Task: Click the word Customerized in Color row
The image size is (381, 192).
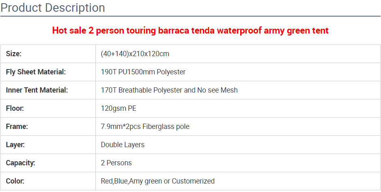Action: coord(193,181)
